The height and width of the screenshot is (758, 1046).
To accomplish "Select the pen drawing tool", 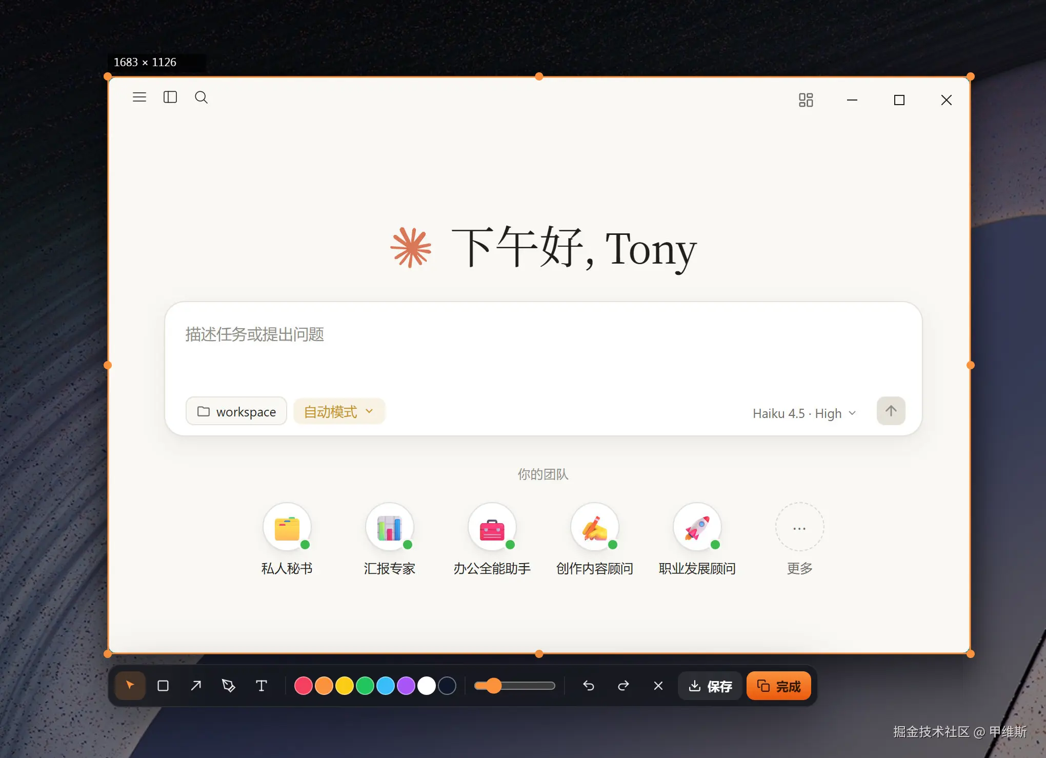I will pos(229,686).
